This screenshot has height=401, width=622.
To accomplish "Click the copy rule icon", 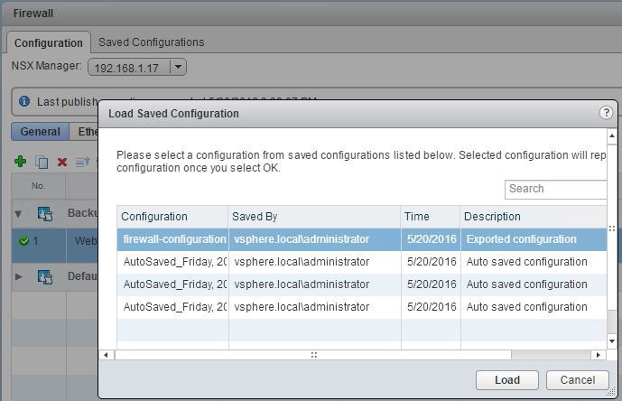I will (x=42, y=162).
